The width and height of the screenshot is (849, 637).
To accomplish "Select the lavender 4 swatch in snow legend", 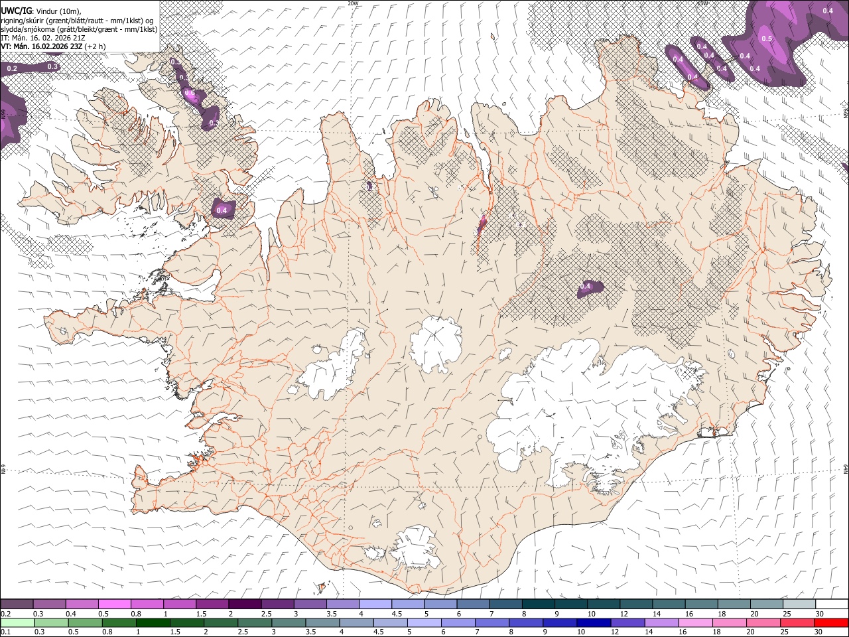I will coord(375,604).
